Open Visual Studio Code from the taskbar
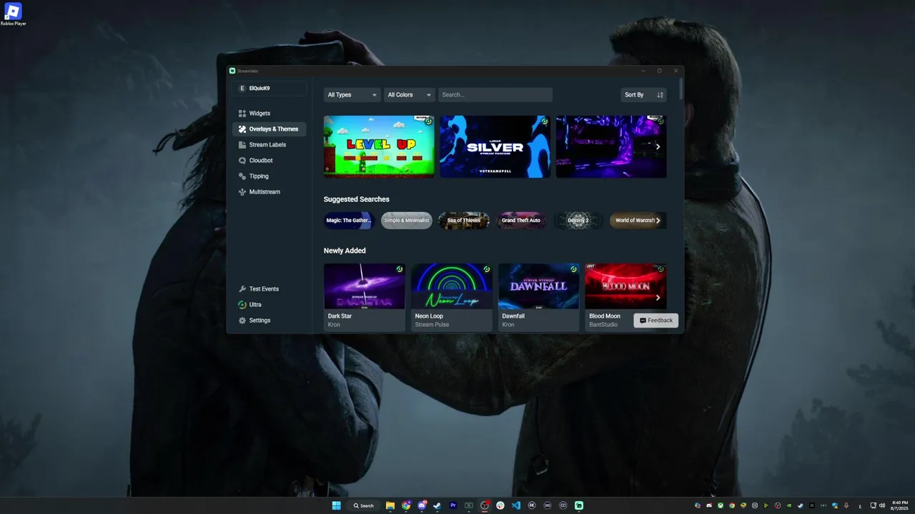This screenshot has height=514, width=915. 516,505
